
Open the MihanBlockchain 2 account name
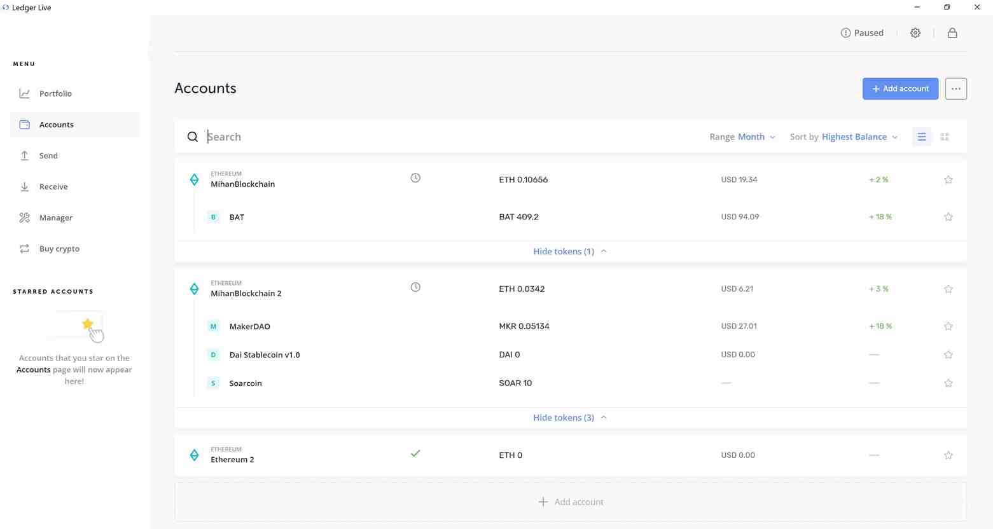click(246, 294)
